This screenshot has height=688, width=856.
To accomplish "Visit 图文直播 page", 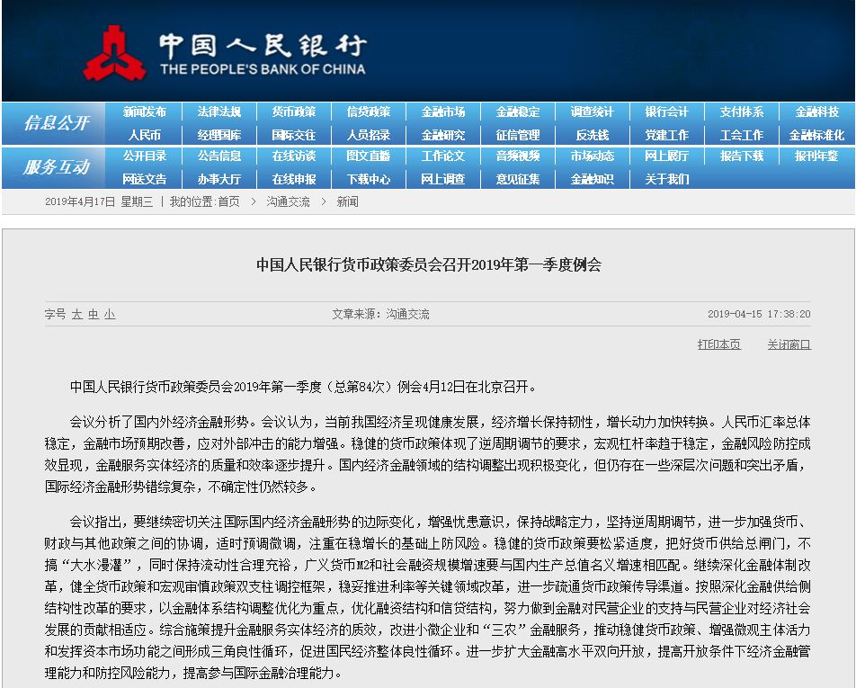I will pyautogui.click(x=369, y=156).
